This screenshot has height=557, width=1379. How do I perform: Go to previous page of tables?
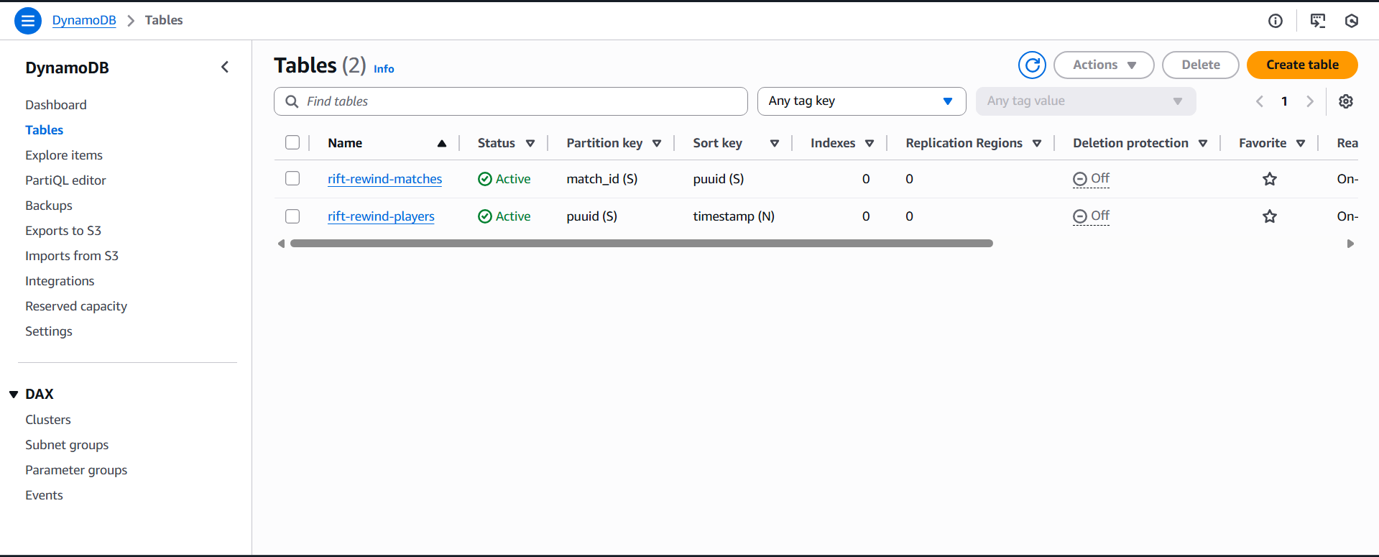click(x=1260, y=101)
